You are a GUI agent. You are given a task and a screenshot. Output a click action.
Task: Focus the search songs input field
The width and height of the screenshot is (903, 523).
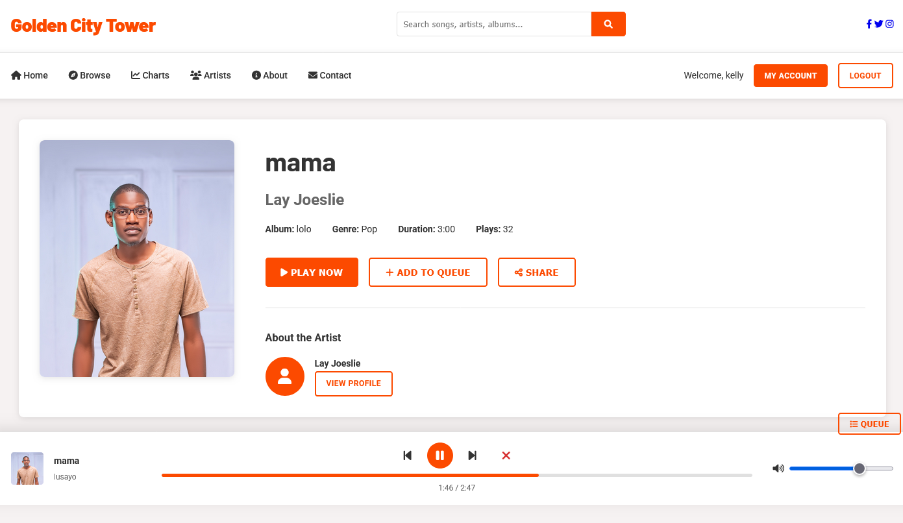point(494,24)
